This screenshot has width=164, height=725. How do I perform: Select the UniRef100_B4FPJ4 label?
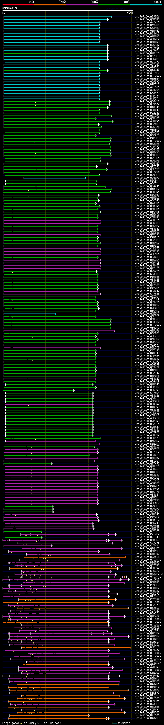(x=147, y=96)
